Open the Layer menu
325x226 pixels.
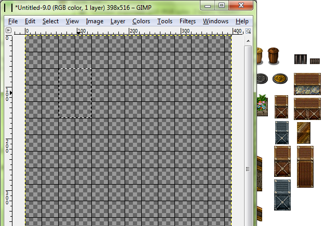(118, 21)
